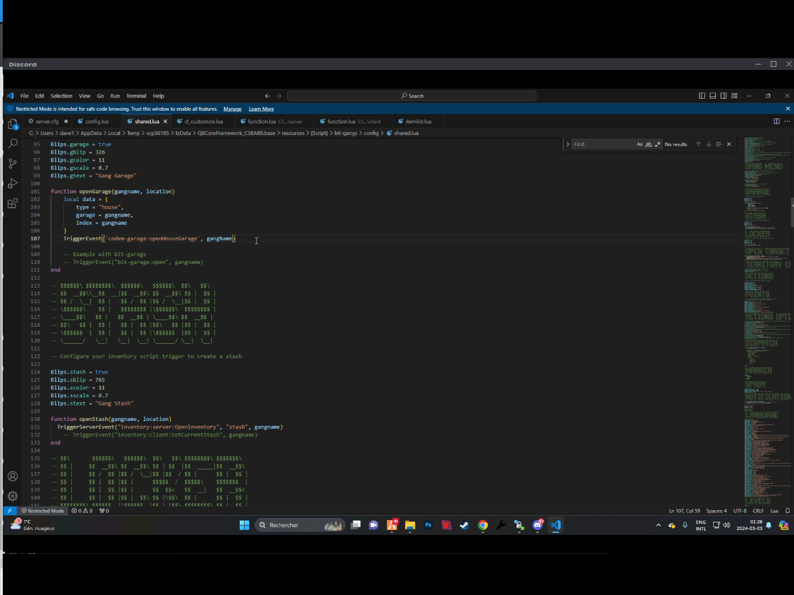Screen dimensions: 794x595
Task: Expand the bit-gangs breadcrumb
Action: point(346,133)
